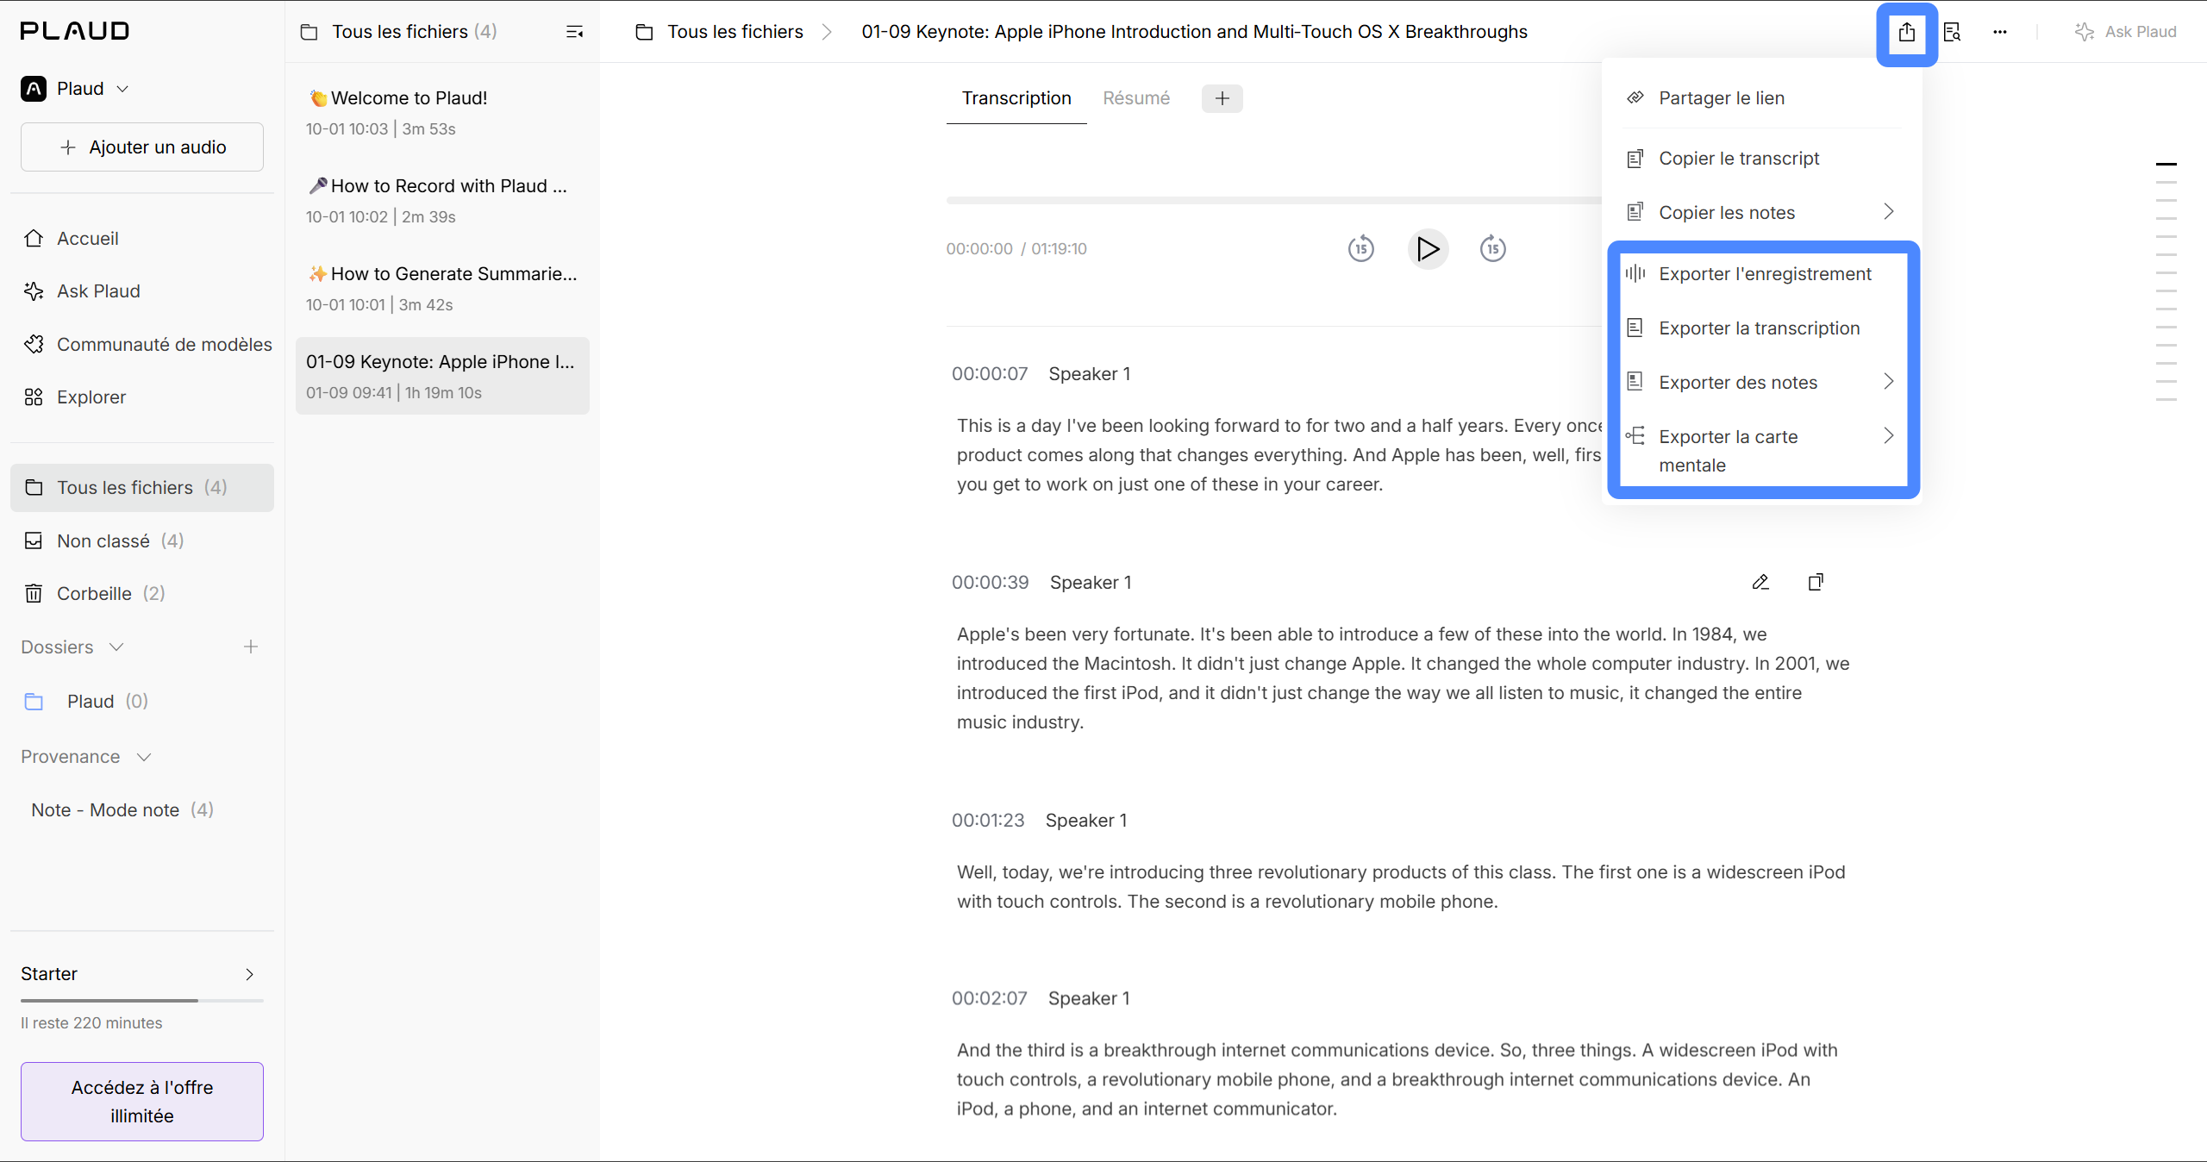The height and width of the screenshot is (1162, 2207).
Task: Click timestamp 00:01:23
Action: [988, 821]
